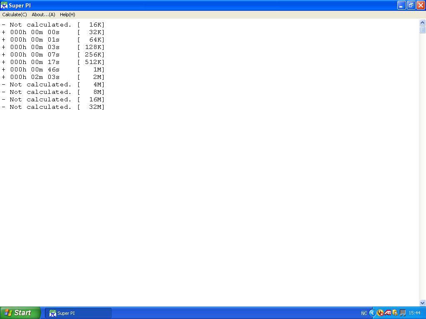Open the Calculate(C) menu

point(15,15)
